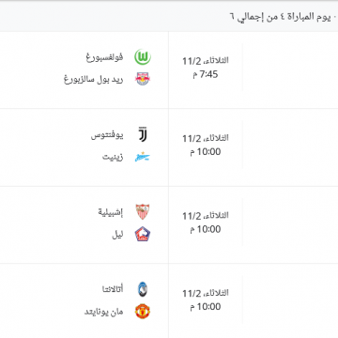Click the Manchester United crest

click(x=143, y=312)
